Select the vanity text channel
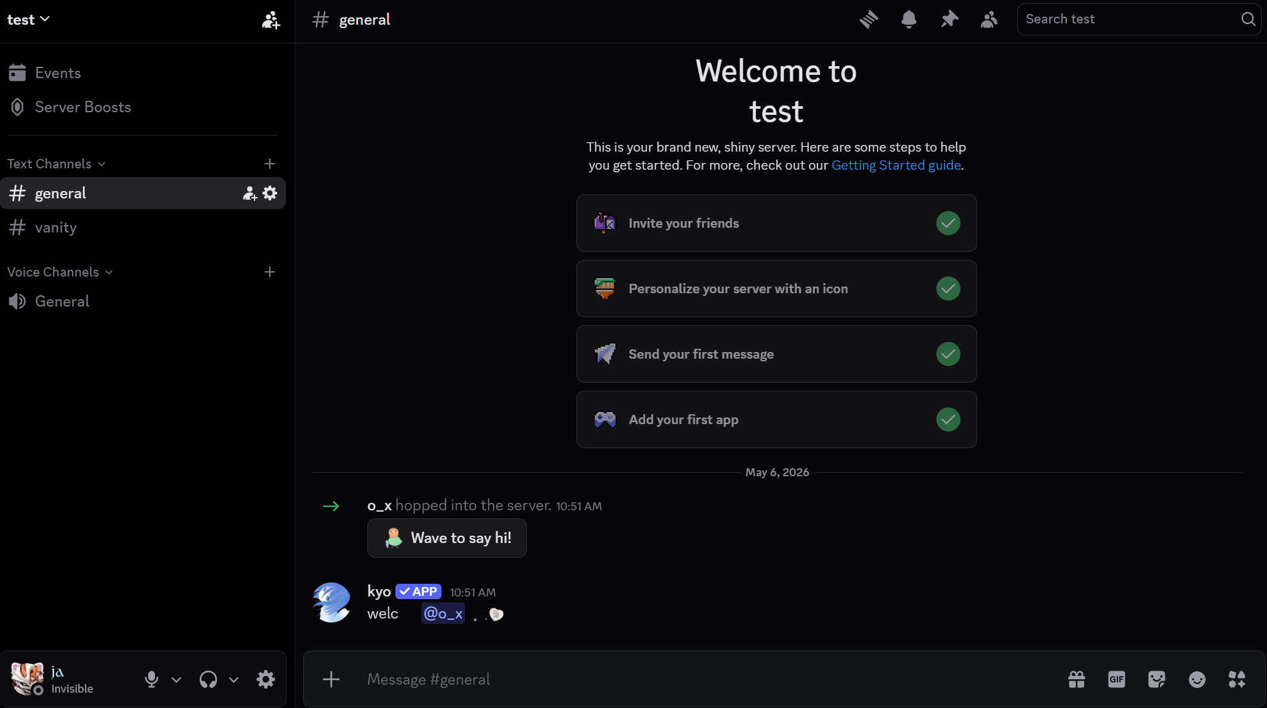This screenshot has height=708, width=1267. [x=143, y=227]
